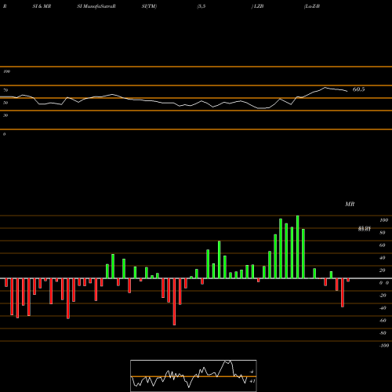
Task: Click the deepest red MR bar
Action: 174,302
